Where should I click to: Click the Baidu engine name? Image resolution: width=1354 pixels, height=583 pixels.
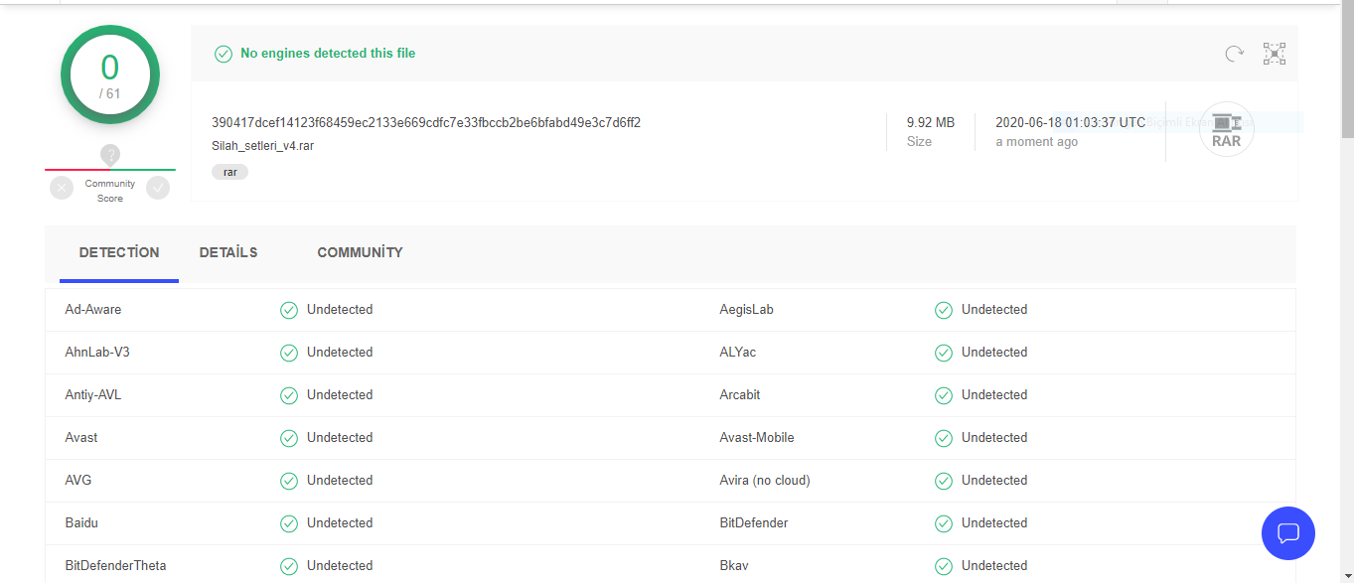pos(81,523)
